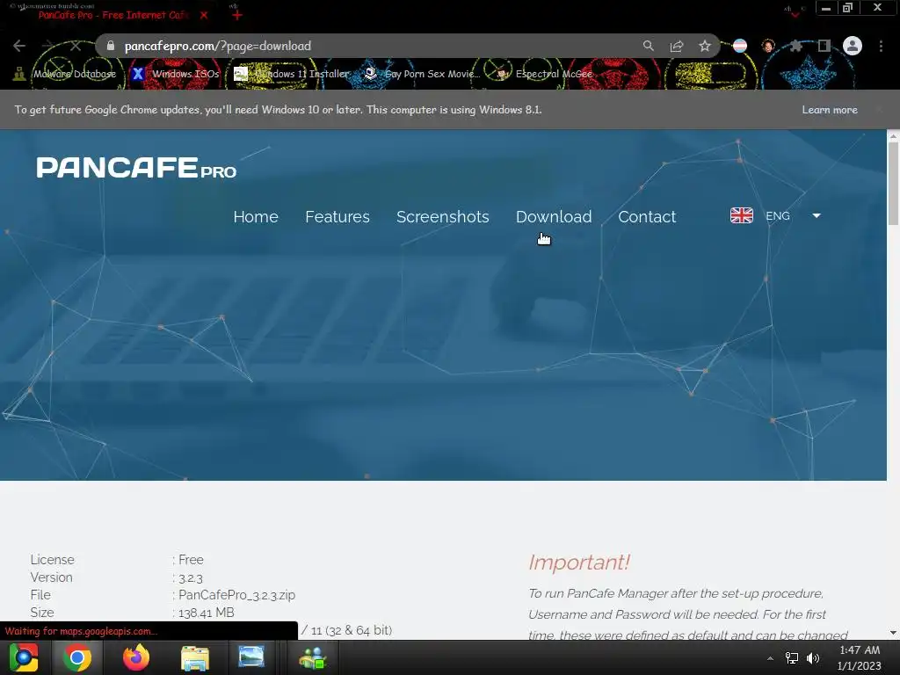Launch Firefox from the taskbar
Image resolution: width=900 pixels, height=675 pixels.
pyautogui.click(x=136, y=657)
